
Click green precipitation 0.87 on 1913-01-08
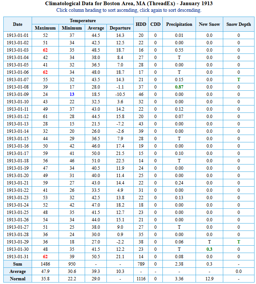tap(179, 87)
